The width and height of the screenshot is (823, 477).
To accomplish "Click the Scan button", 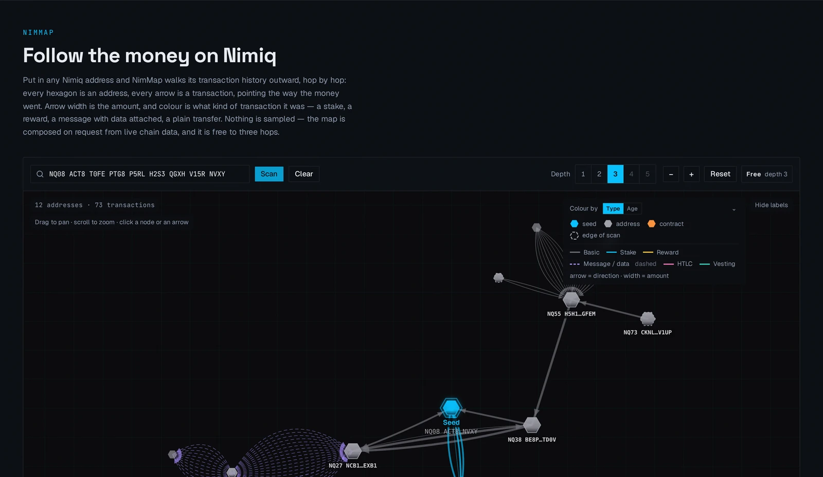I will point(269,174).
